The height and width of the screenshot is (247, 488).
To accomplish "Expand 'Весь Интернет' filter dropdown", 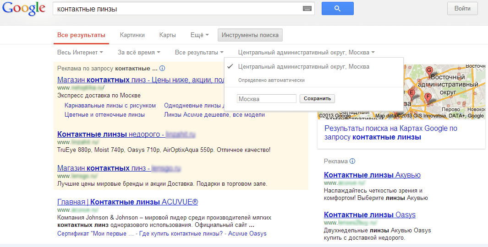I will 80,53.
